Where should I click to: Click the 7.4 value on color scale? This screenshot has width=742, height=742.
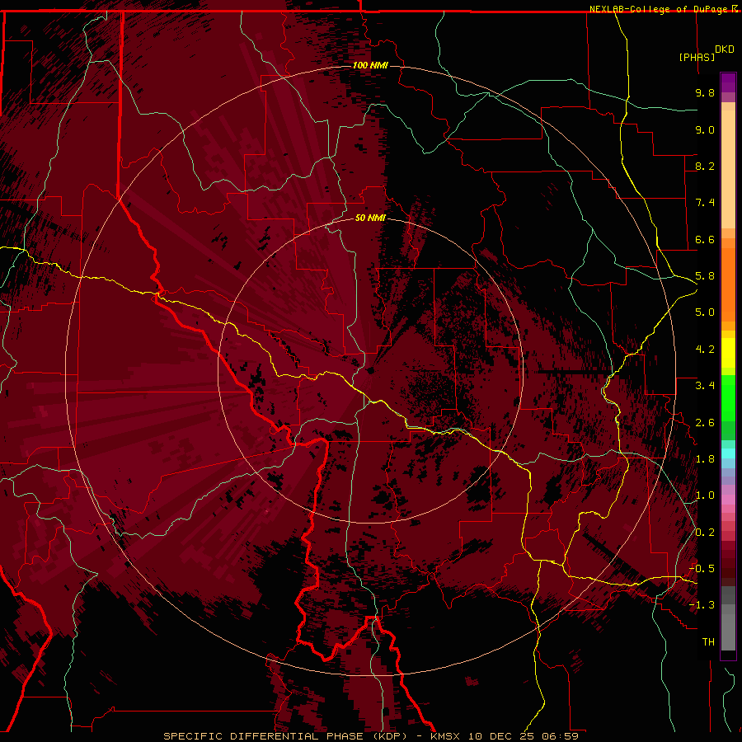705,203
